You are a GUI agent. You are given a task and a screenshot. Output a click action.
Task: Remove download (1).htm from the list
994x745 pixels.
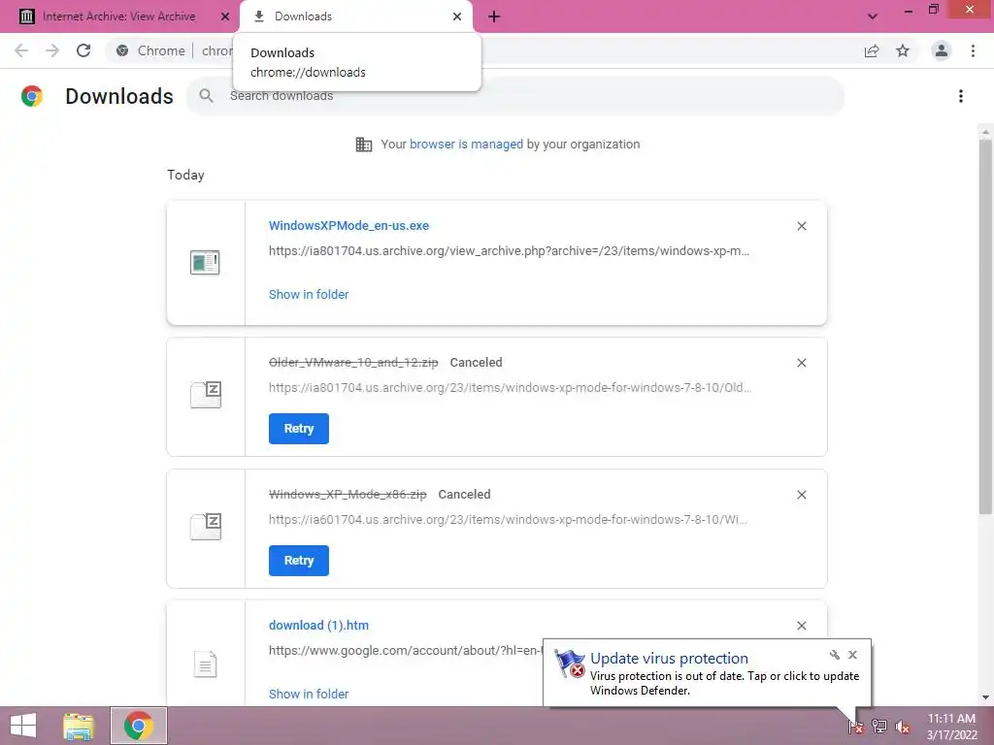pyautogui.click(x=801, y=626)
